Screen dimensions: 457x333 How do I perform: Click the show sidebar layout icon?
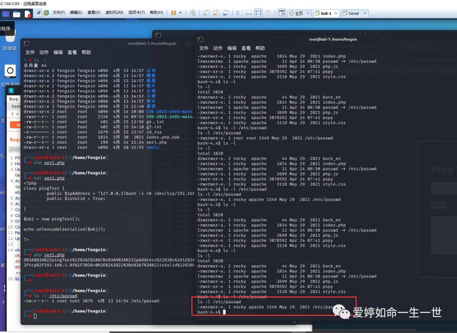[239, 13]
